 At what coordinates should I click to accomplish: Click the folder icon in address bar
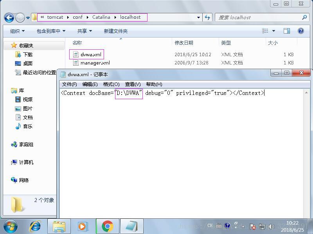tap(34, 17)
